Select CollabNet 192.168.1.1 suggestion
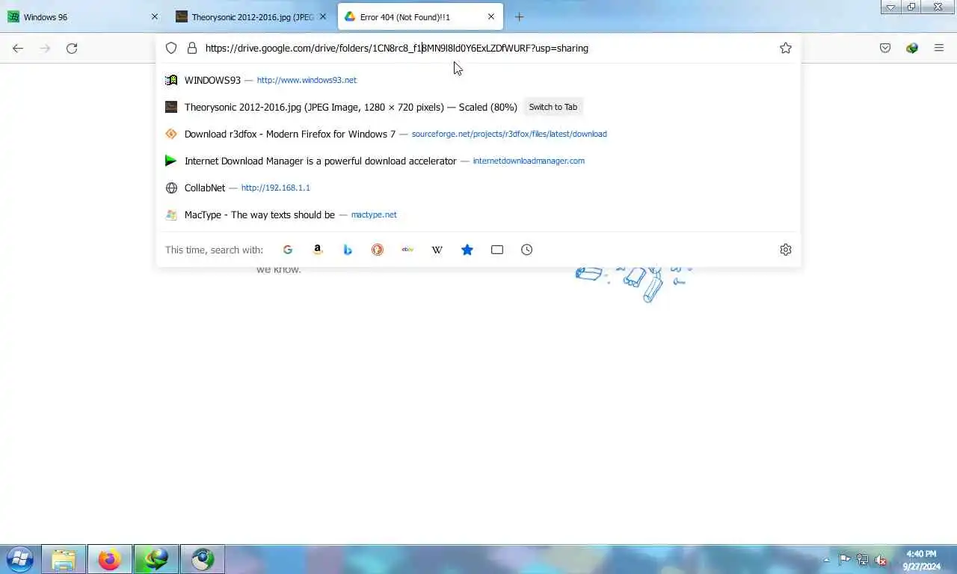 click(x=478, y=188)
